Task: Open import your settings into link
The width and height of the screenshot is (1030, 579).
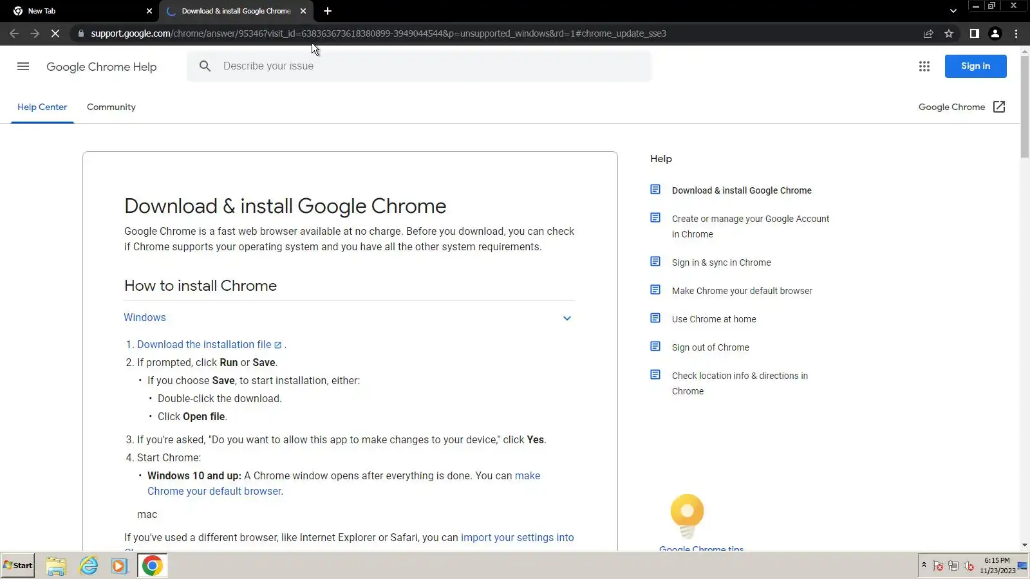Action: click(x=517, y=537)
